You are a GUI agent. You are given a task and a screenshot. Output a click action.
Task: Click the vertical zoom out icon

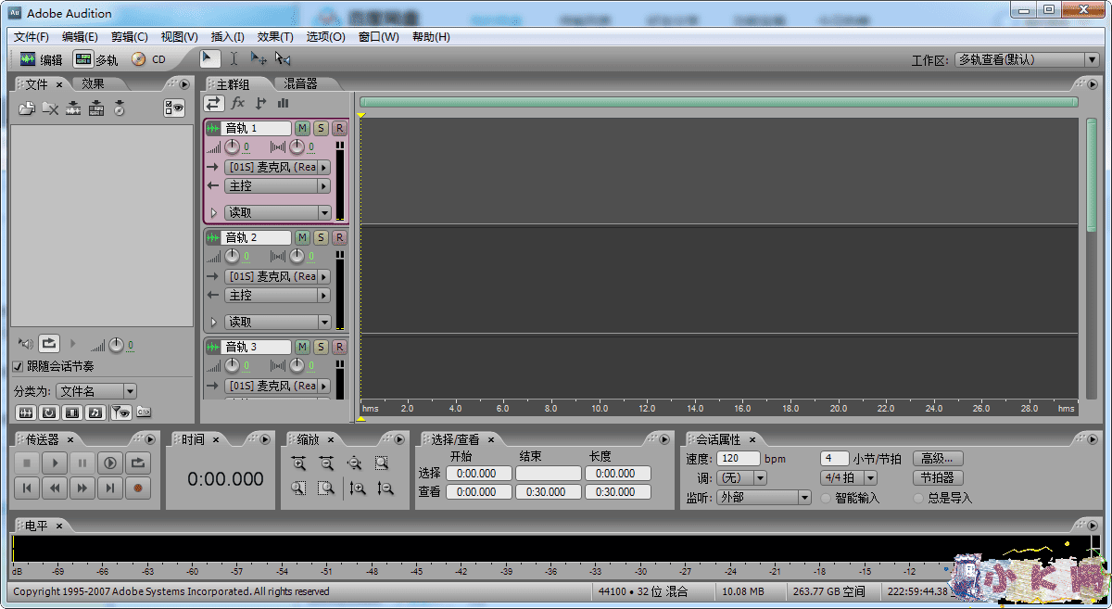(386, 488)
